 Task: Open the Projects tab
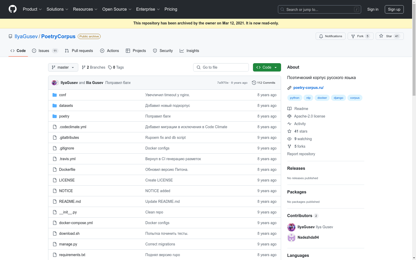(x=136, y=51)
